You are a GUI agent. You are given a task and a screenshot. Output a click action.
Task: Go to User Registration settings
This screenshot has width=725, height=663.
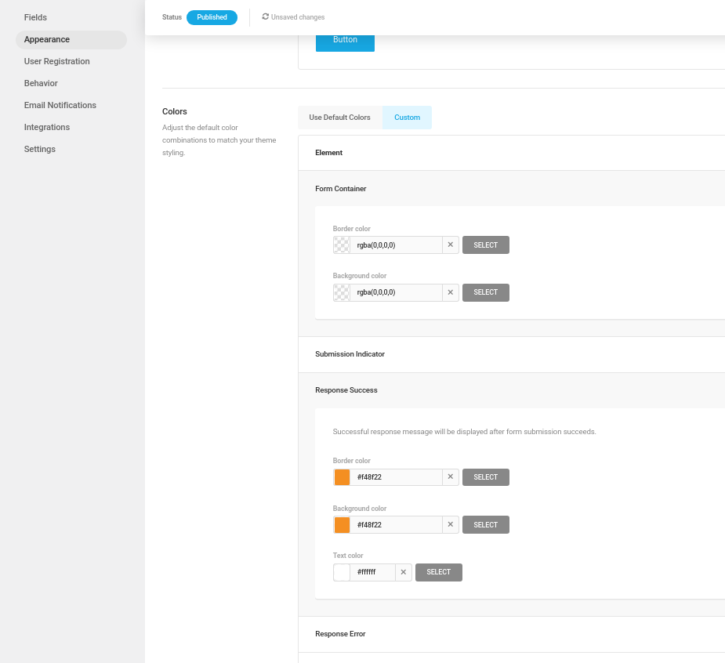pyautogui.click(x=57, y=61)
